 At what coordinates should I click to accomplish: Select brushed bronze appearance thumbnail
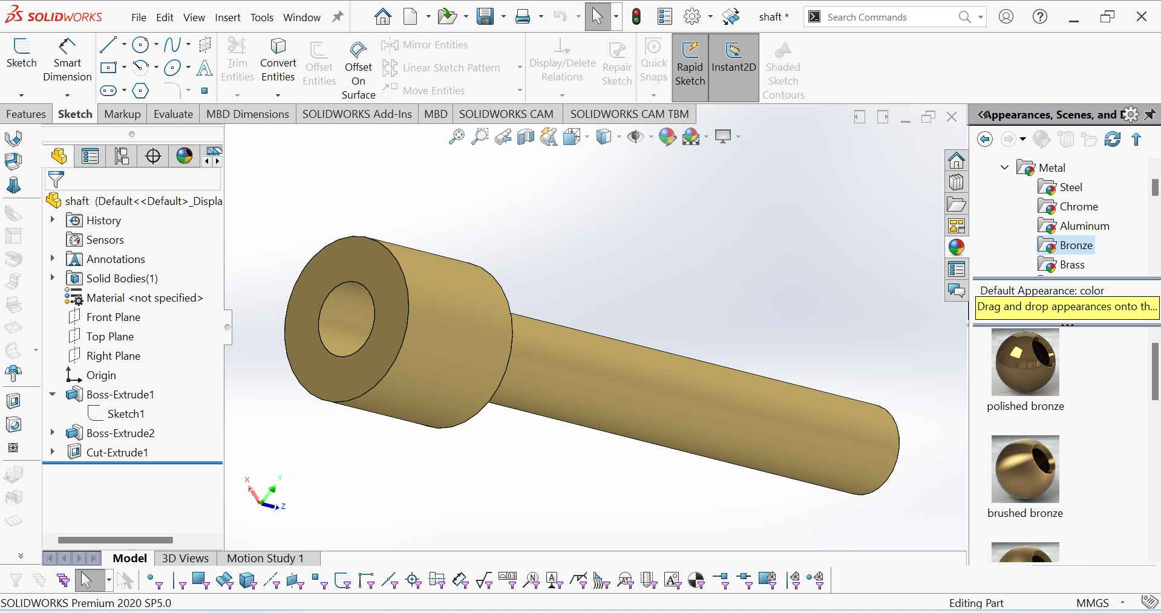point(1025,469)
